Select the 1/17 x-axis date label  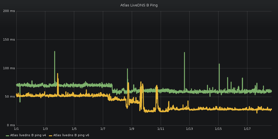click(247, 129)
